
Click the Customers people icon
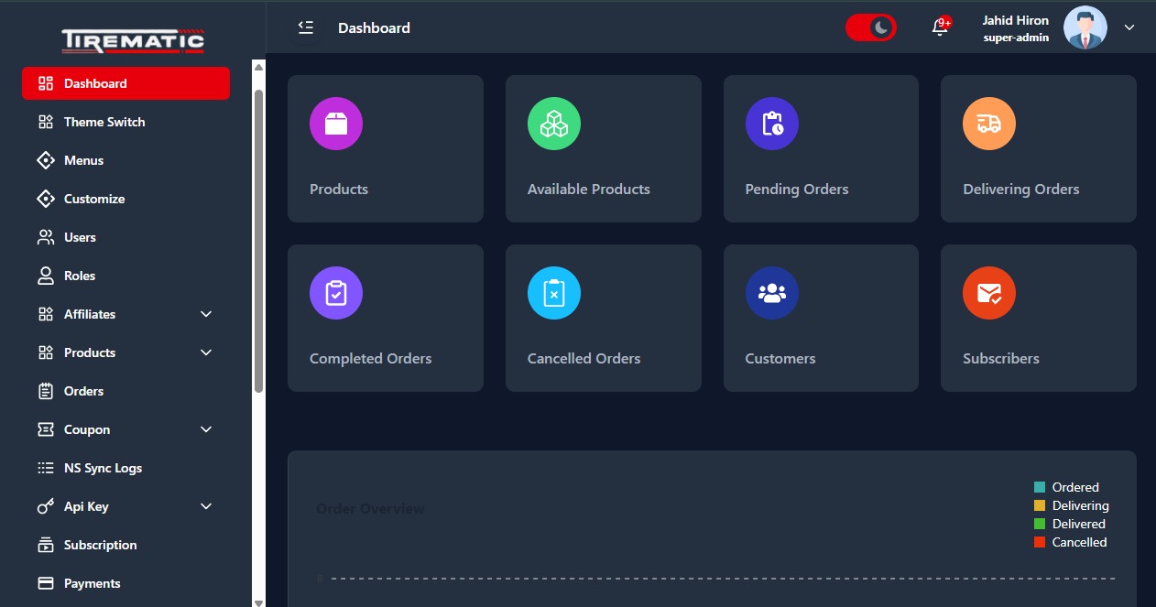[x=772, y=293]
